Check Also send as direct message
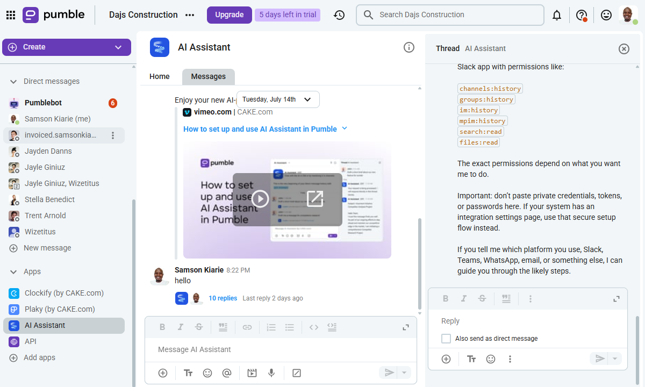645x387 pixels. click(x=446, y=339)
